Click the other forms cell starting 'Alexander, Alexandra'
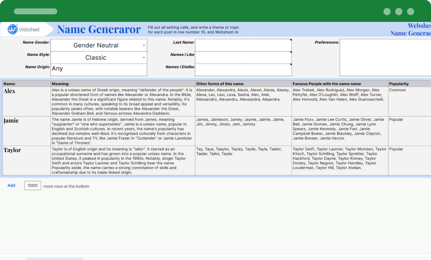 coord(243,101)
